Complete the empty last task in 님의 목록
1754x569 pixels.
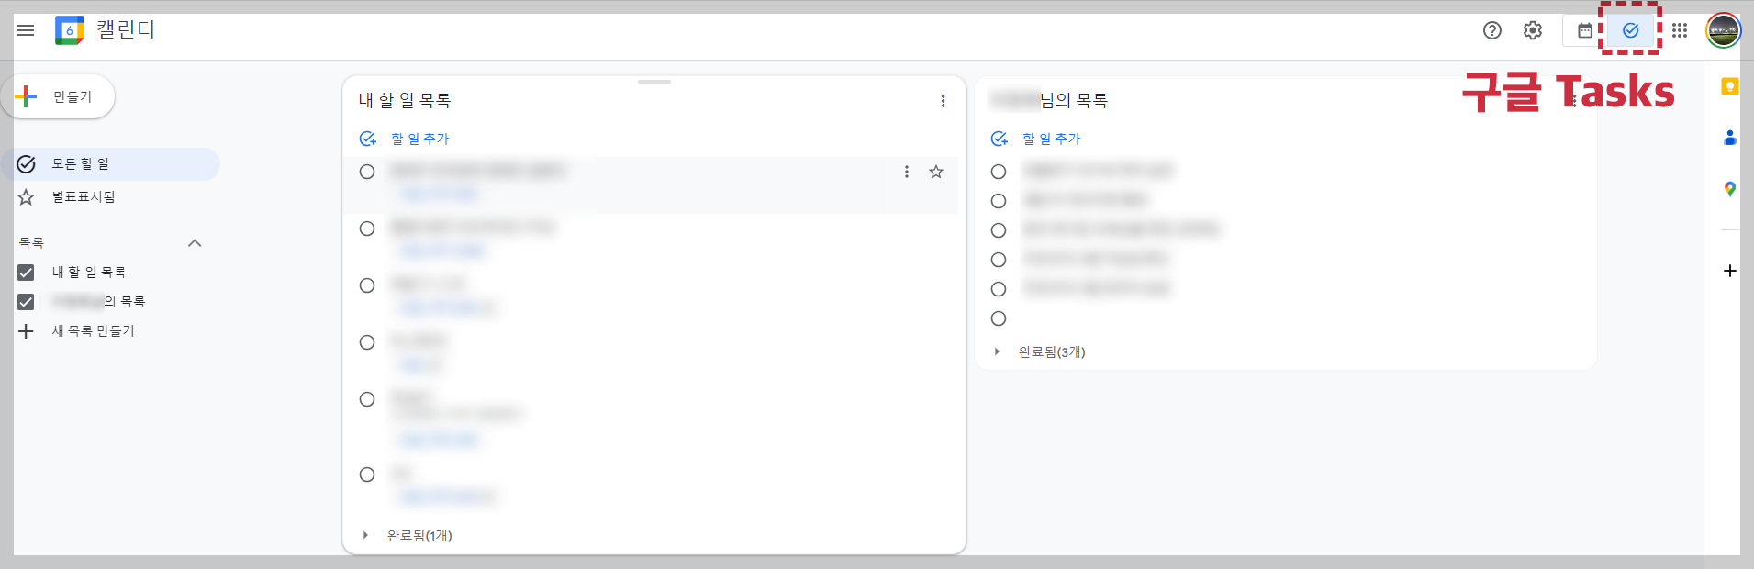[x=999, y=318]
